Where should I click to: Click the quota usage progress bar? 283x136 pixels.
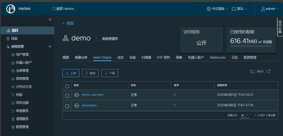[251, 46]
